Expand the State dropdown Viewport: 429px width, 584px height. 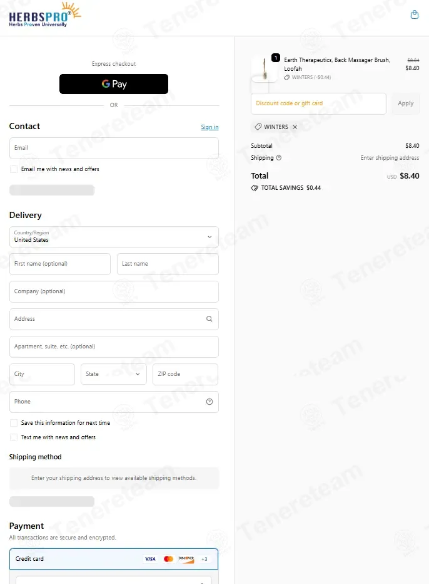(113, 374)
